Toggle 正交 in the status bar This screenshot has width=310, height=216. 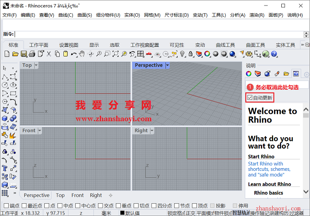pos(191,213)
